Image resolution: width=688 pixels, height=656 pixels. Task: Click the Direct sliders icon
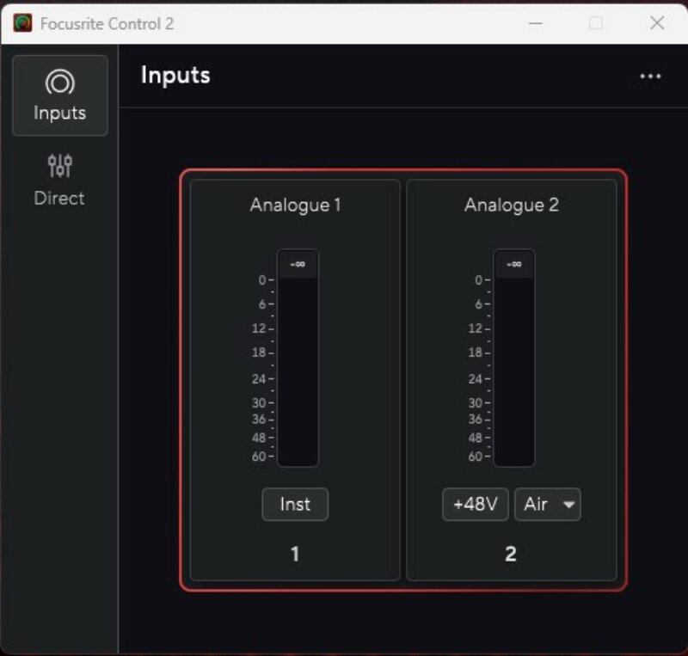(x=59, y=166)
